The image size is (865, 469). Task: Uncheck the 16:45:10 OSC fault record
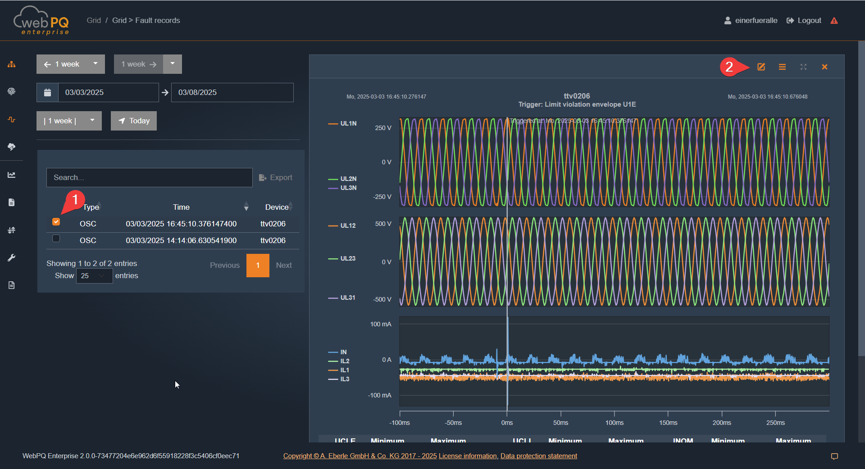point(56,222)
